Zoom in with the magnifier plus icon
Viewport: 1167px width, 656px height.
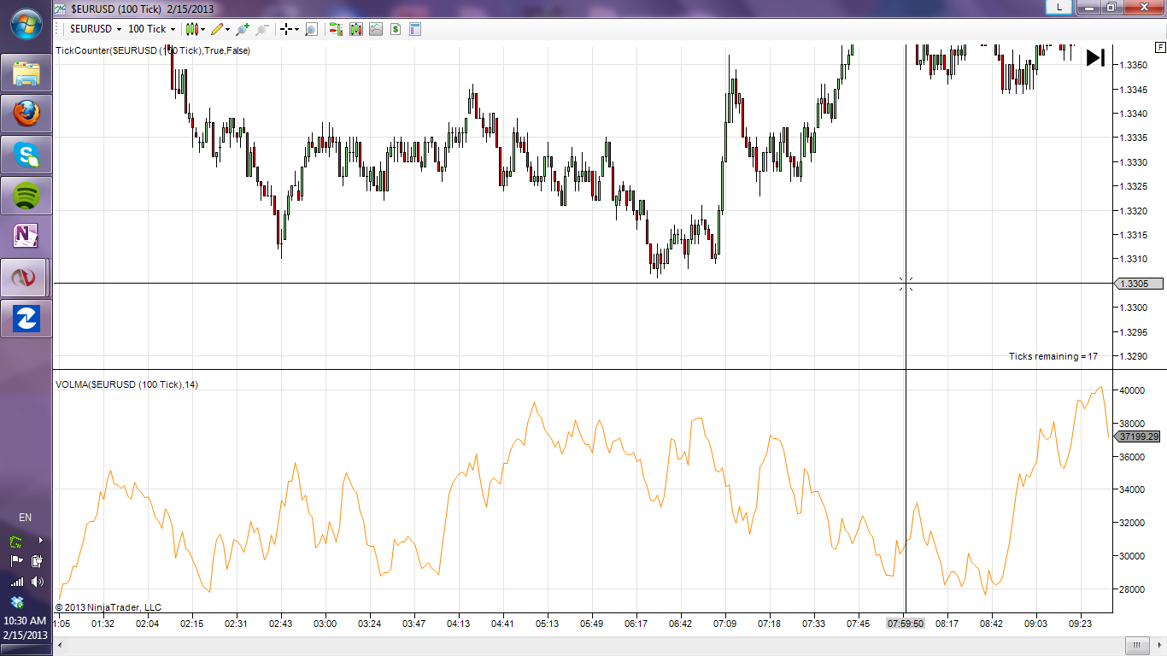pos(243,29)
